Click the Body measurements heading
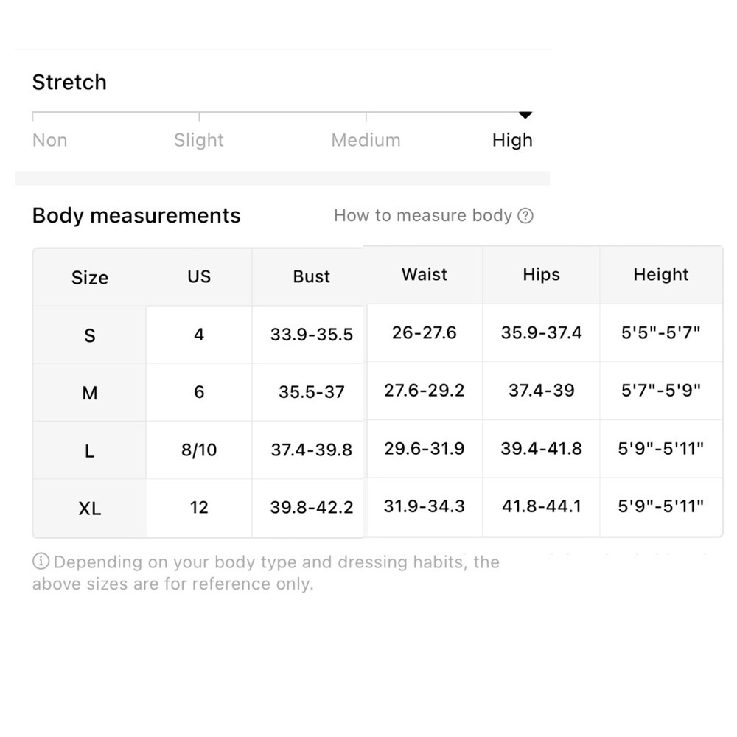The height and width of the screenshot is (737, 737). pos(136,216)
